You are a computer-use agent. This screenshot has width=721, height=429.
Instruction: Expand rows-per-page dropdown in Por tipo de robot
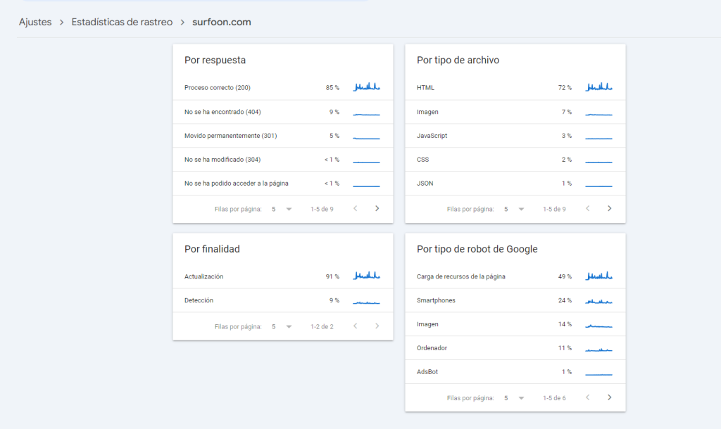[513, 398]
